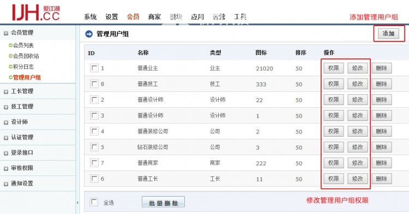This screenshot has height=214, width=409.
Task: Open the 应用 menu
Action: point(197,17)
